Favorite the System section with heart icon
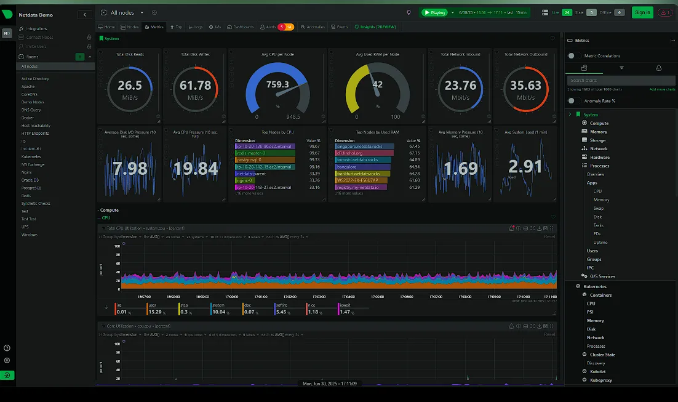 coord(552,39)
